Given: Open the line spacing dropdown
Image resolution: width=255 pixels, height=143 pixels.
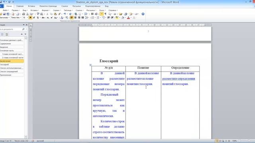Looking at the screenshot, I should click(x=87, y=17).
